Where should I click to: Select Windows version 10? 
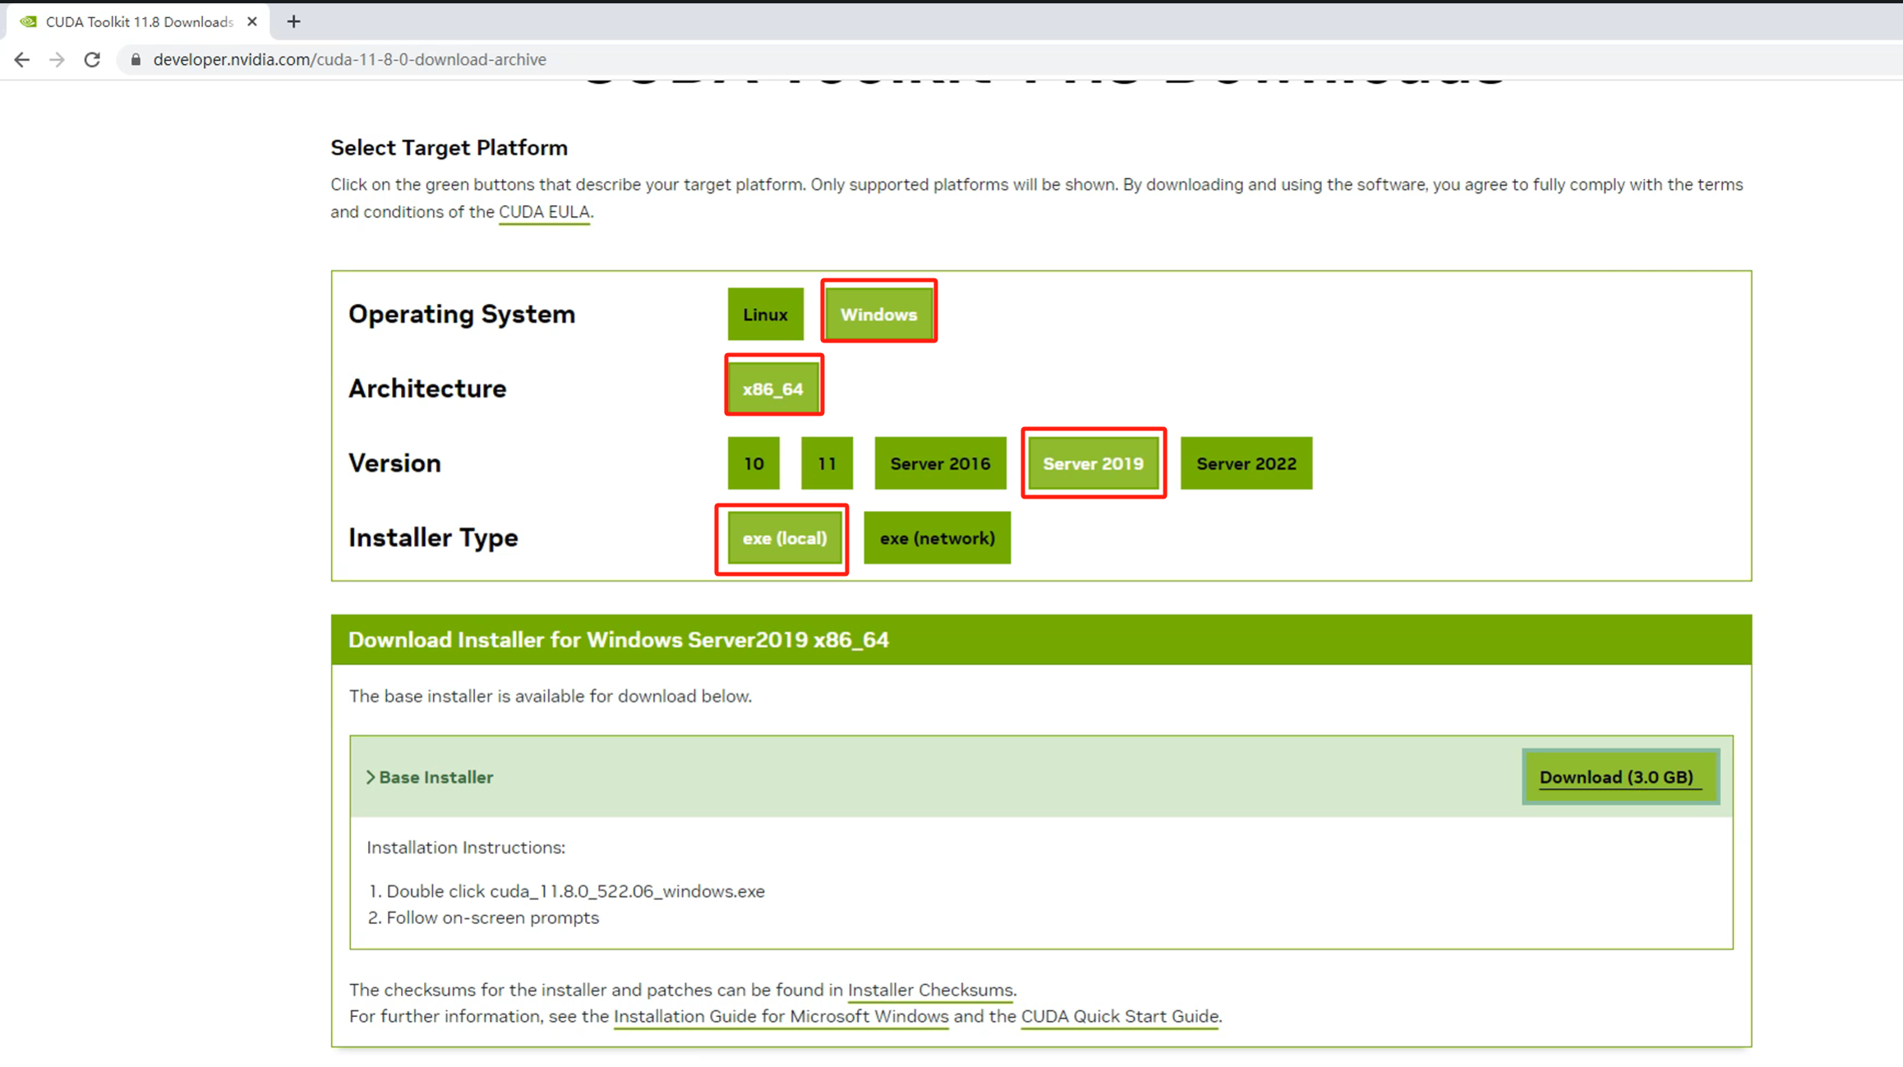point(753,463)
